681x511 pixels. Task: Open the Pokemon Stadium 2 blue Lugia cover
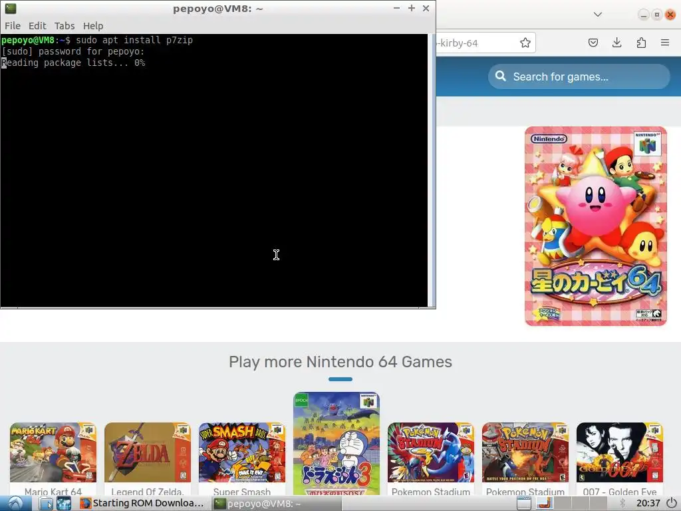[431, 452]
